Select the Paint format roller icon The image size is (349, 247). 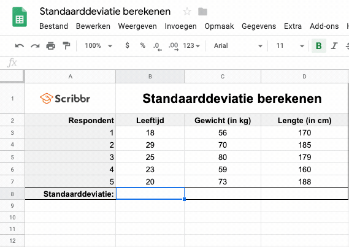point(66,45)
